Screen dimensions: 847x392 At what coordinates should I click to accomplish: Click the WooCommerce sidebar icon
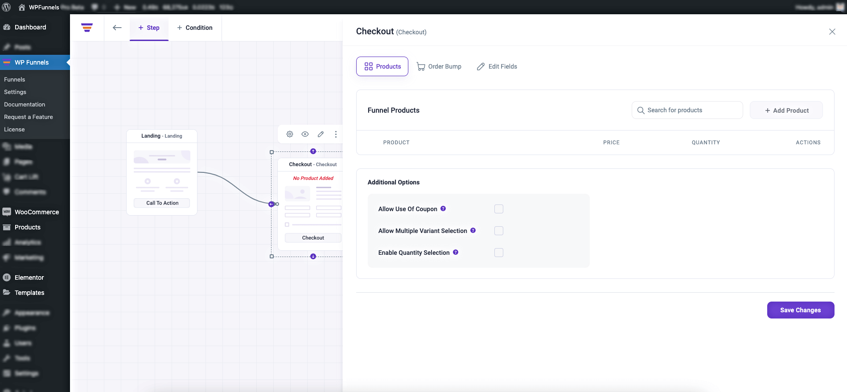point(7,212)
